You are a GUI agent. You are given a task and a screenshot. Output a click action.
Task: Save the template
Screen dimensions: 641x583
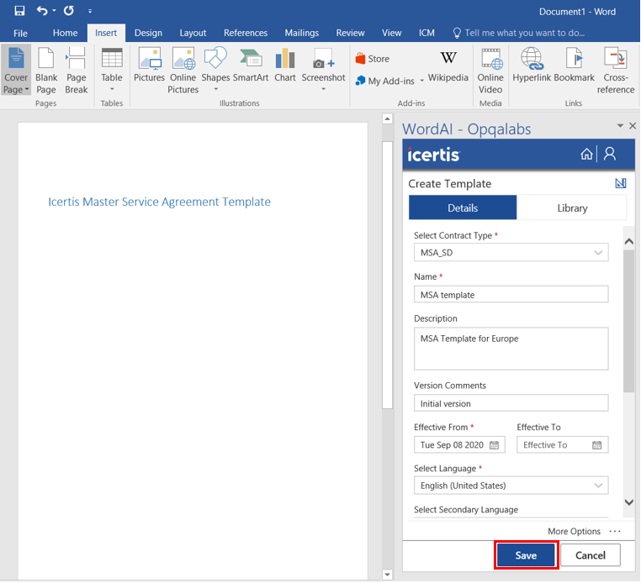pos(526,555)
